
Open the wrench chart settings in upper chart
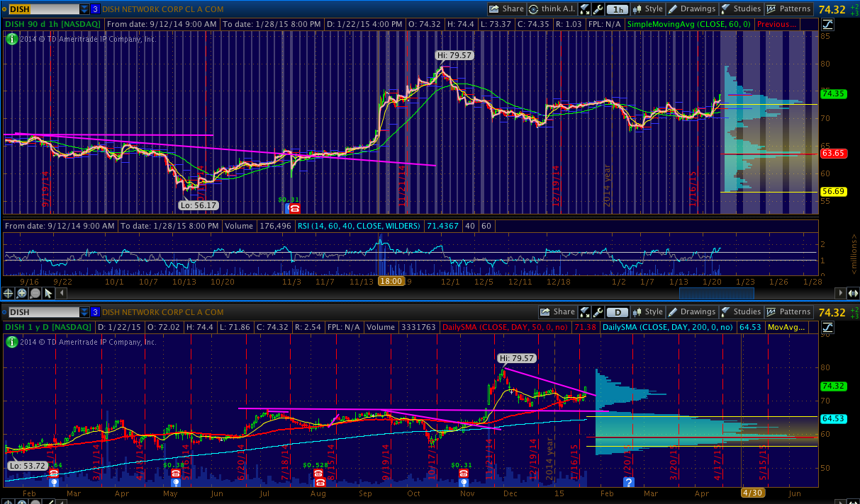pyautogui.click(x=598, y=9)
